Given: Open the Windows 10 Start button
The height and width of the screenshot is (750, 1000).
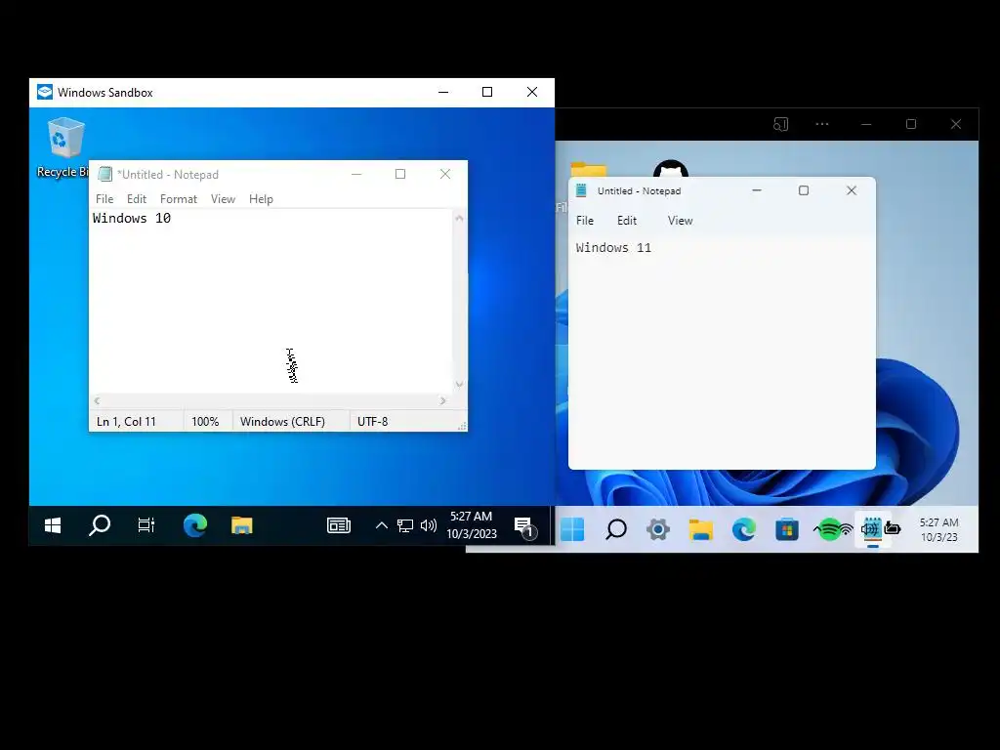Looking at the screenshot, I should point(53,525).
